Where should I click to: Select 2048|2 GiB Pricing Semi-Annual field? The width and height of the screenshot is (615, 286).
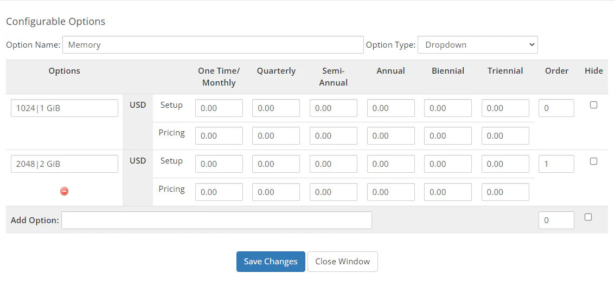pyautogui.click(x=334, y=192)
